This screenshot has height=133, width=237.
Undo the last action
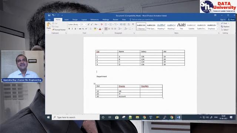(x=53, y=15)
